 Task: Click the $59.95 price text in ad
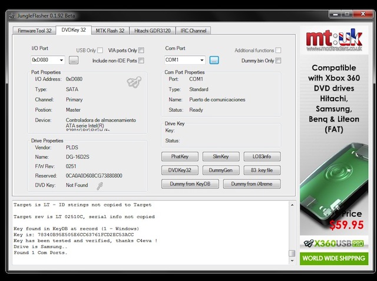coord(346,225)
